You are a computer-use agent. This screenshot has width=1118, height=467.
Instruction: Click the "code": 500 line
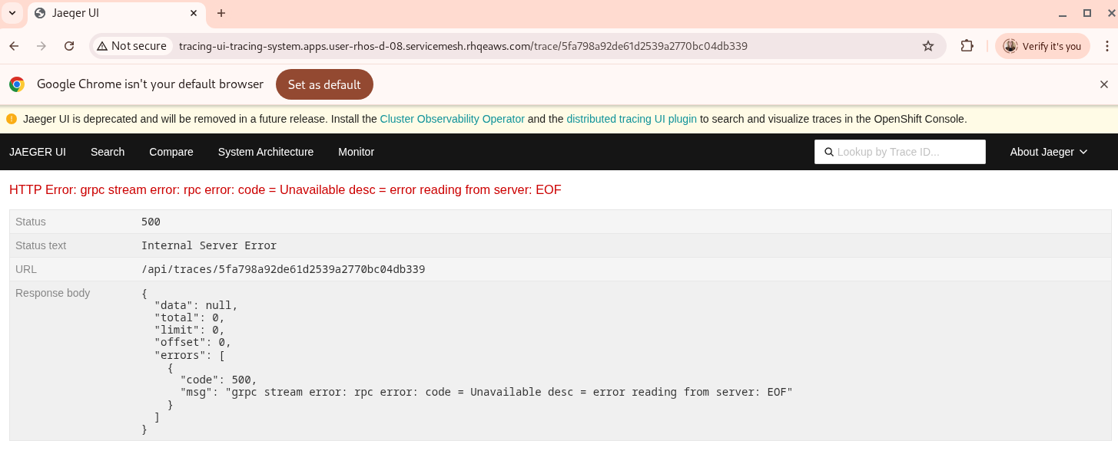(219, 380)
